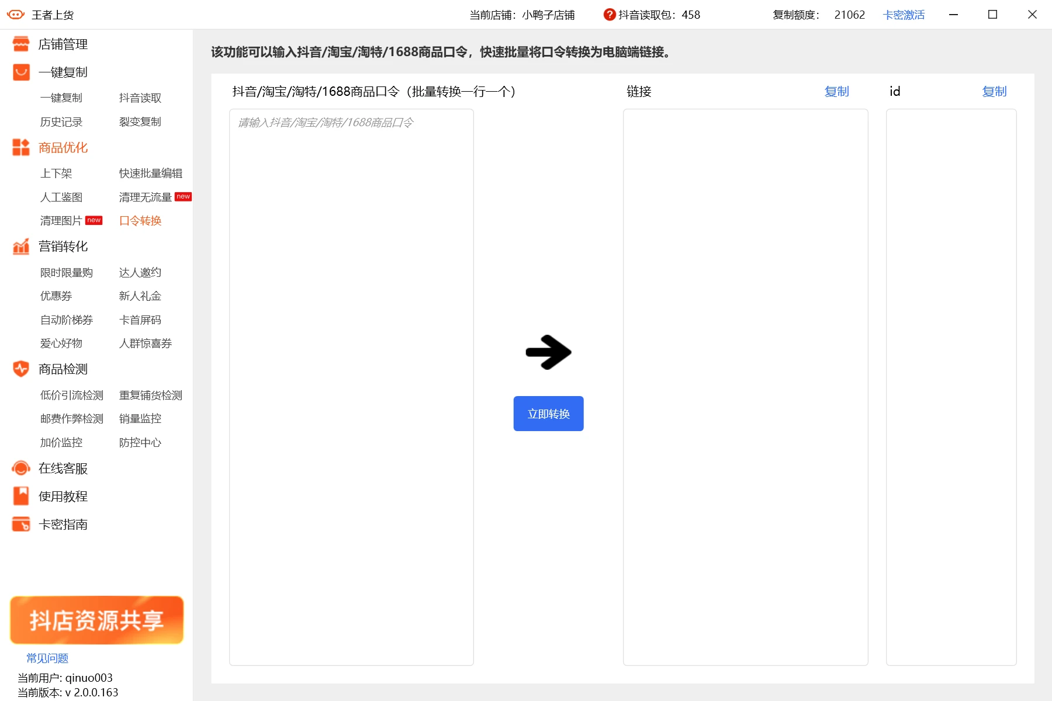Image resolution: width=1052 pixels, height=701 pixels.
Task: Click the 抖店资源共享 banner
Action: 96,620
